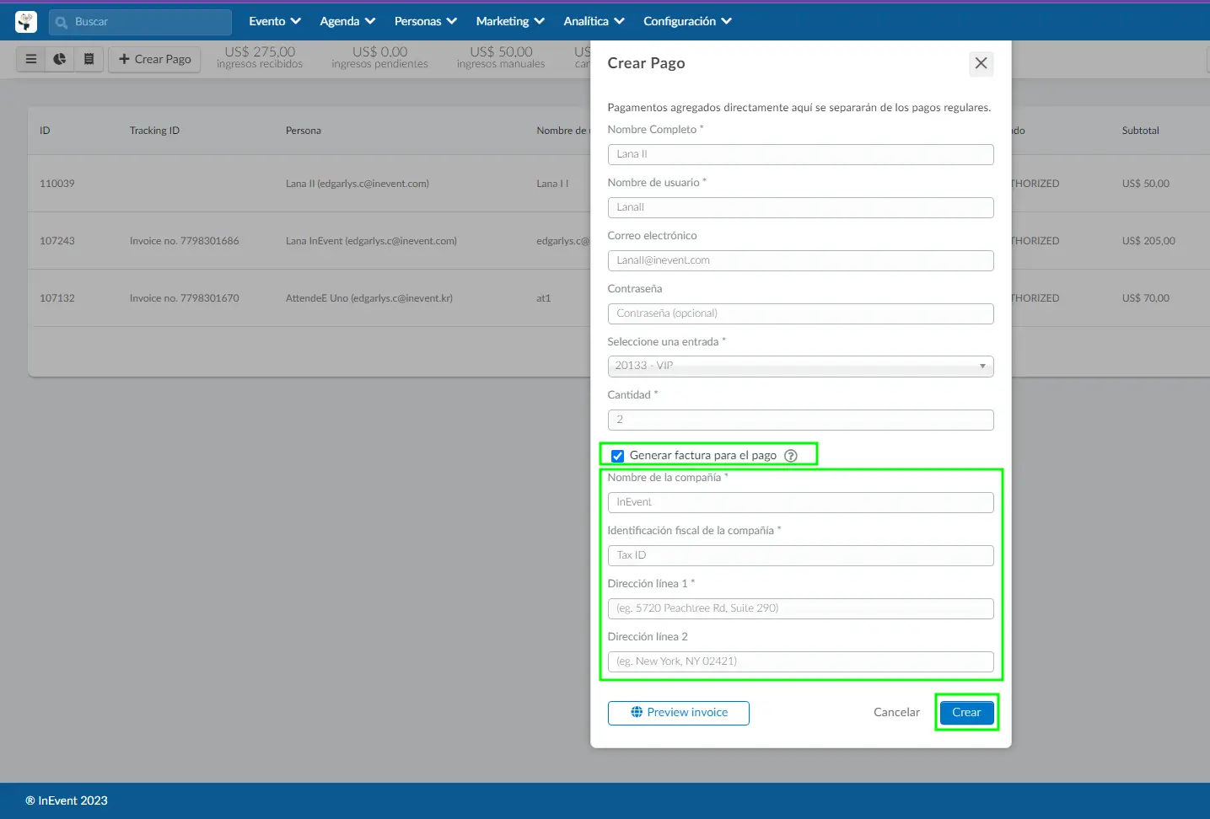Expand the Personas menu
This screenshot has width=1210, height=819.
(426, 21)
